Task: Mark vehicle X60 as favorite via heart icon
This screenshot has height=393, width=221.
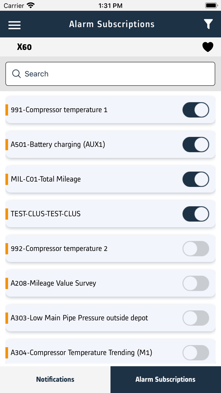Action: [208, 47]
